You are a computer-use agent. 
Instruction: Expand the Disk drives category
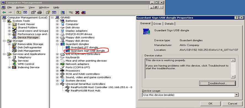click(x=57, y=28)
